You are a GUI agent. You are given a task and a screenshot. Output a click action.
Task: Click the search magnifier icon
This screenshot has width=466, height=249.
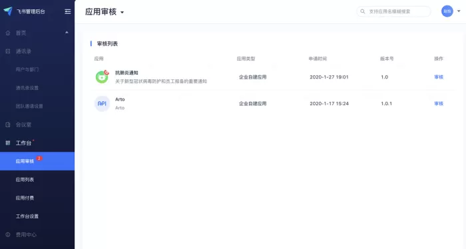363,11
